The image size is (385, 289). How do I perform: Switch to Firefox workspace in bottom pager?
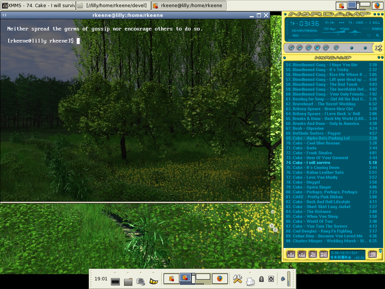tap(219, 279)
